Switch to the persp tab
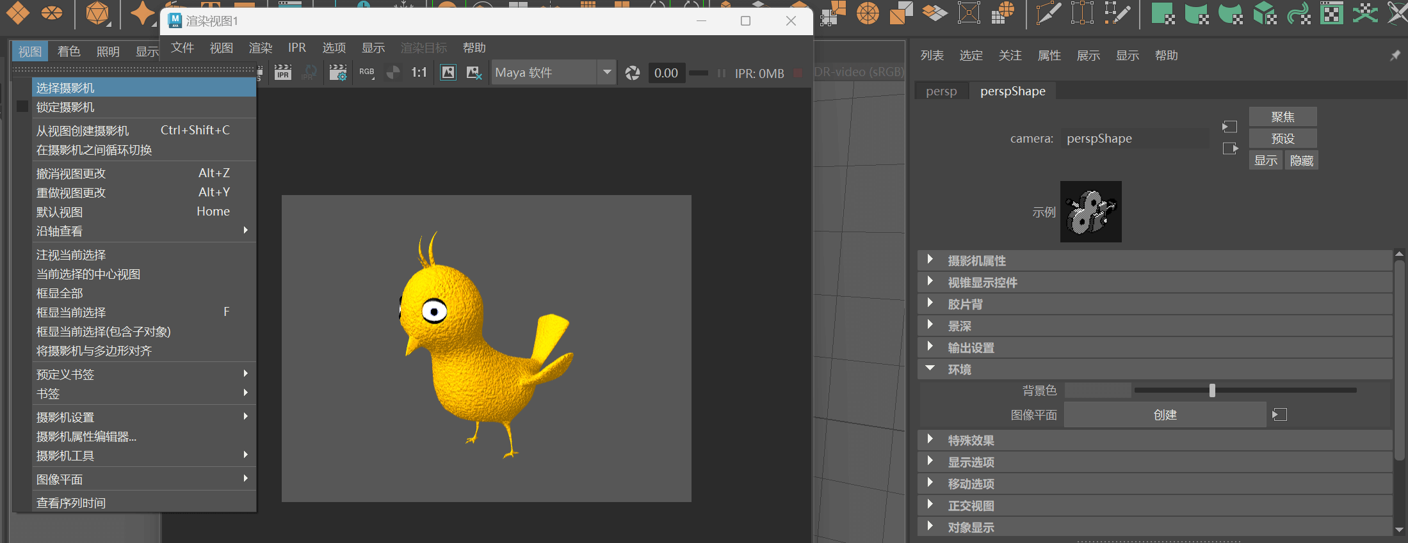The image size is (1408, 543). (941, 91)
